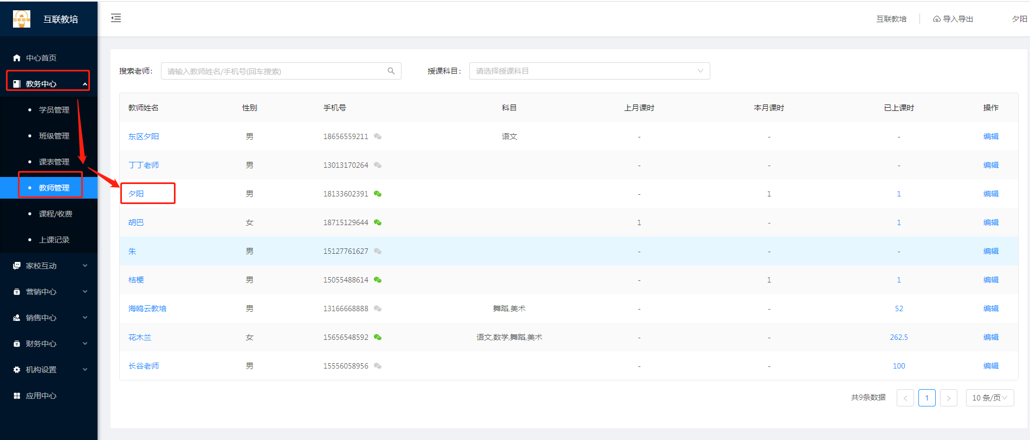The height and width of the screenshot is (440, 1030).
Task: Expand the 销售中心 menu chevron
Action: (x=85, y=318)
